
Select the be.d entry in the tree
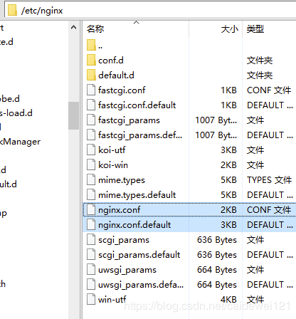point(10,99)
